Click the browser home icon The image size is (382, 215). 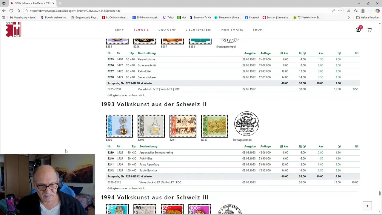[18, 11]
